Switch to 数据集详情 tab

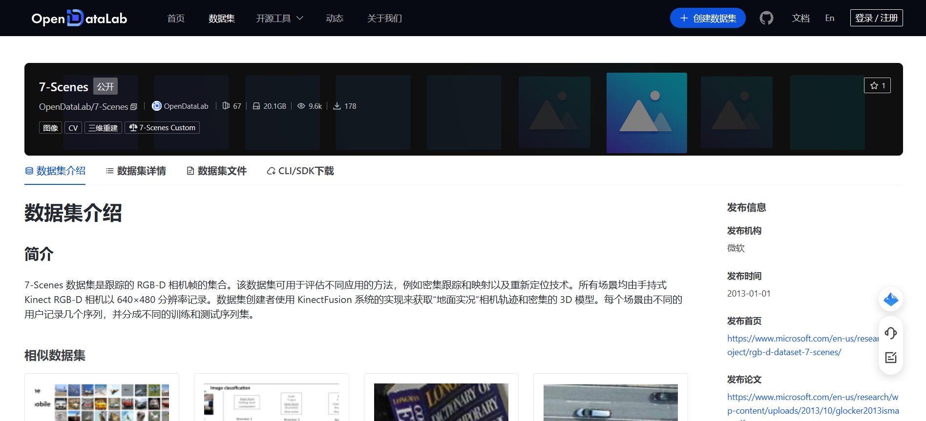click(x=136, y=171)
